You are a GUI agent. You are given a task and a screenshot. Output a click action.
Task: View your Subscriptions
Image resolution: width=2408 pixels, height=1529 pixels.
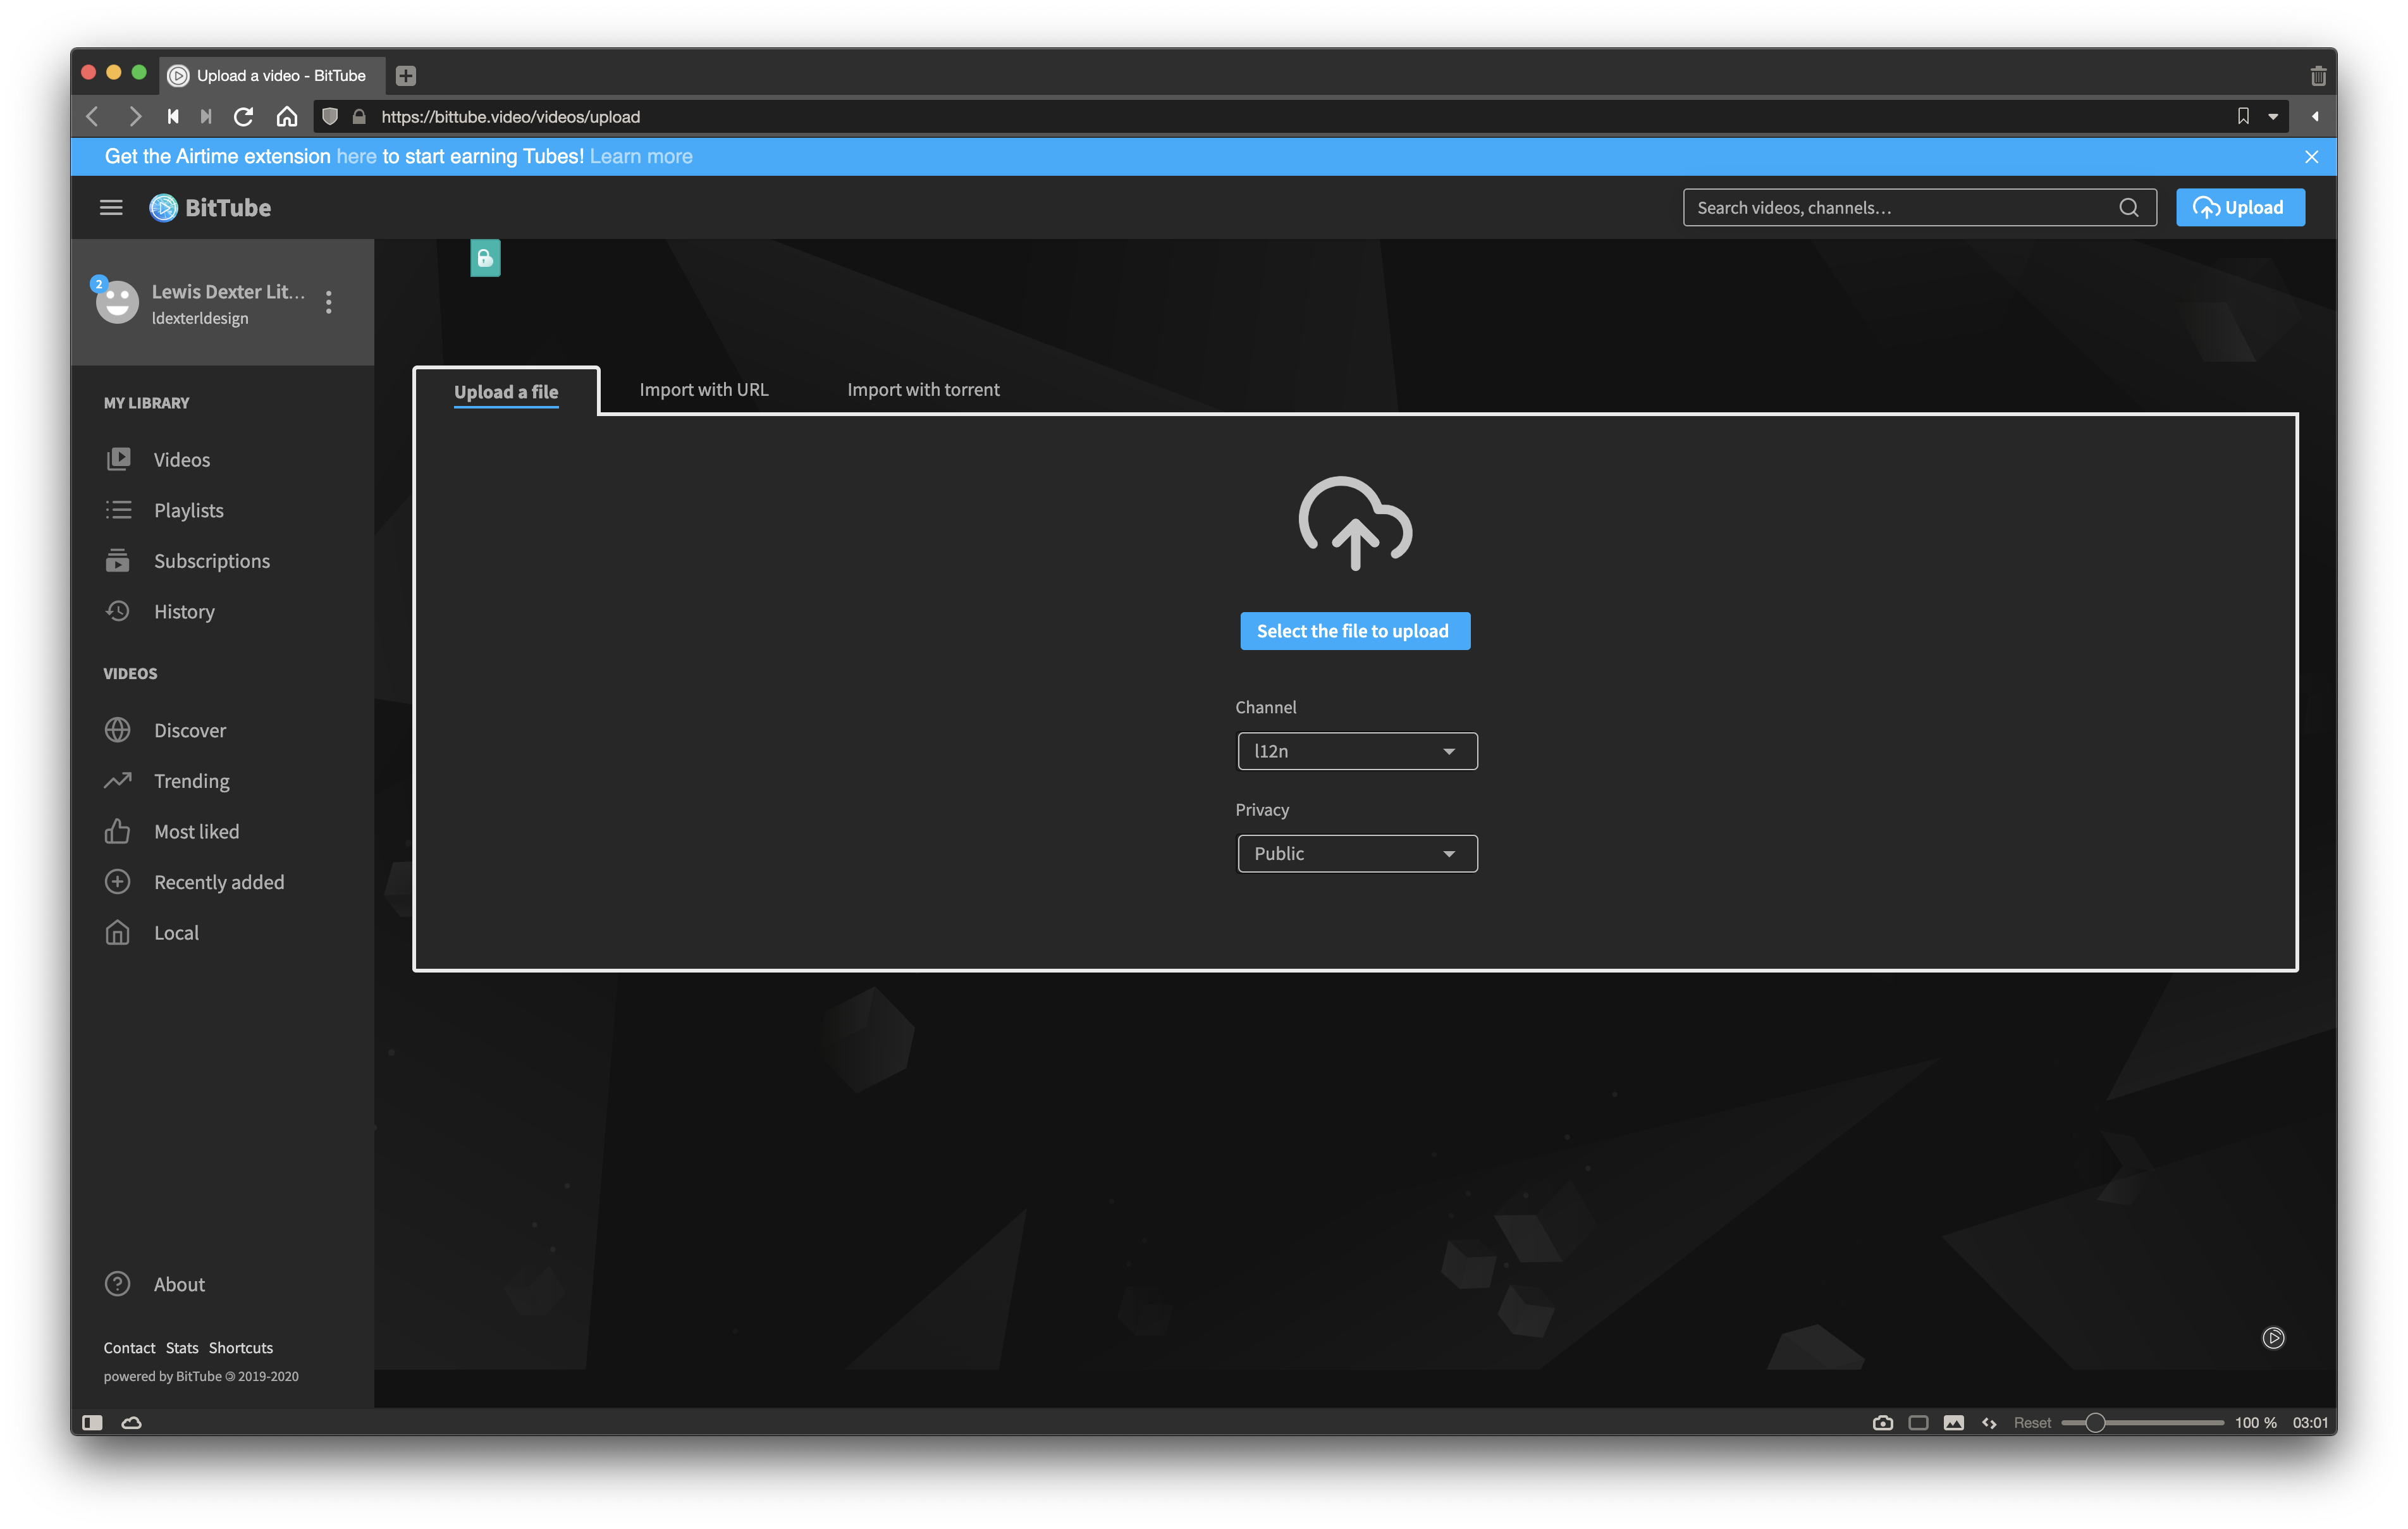[x=212, y=560]
